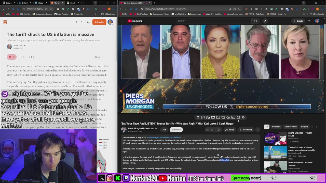Click the YouTube search input field
This screenshot has height=183, width=326.
pos(213,21)
